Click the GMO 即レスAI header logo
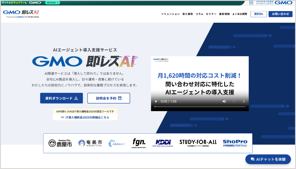The width and height of the screenshot is (296, 169). coord(21,14)
